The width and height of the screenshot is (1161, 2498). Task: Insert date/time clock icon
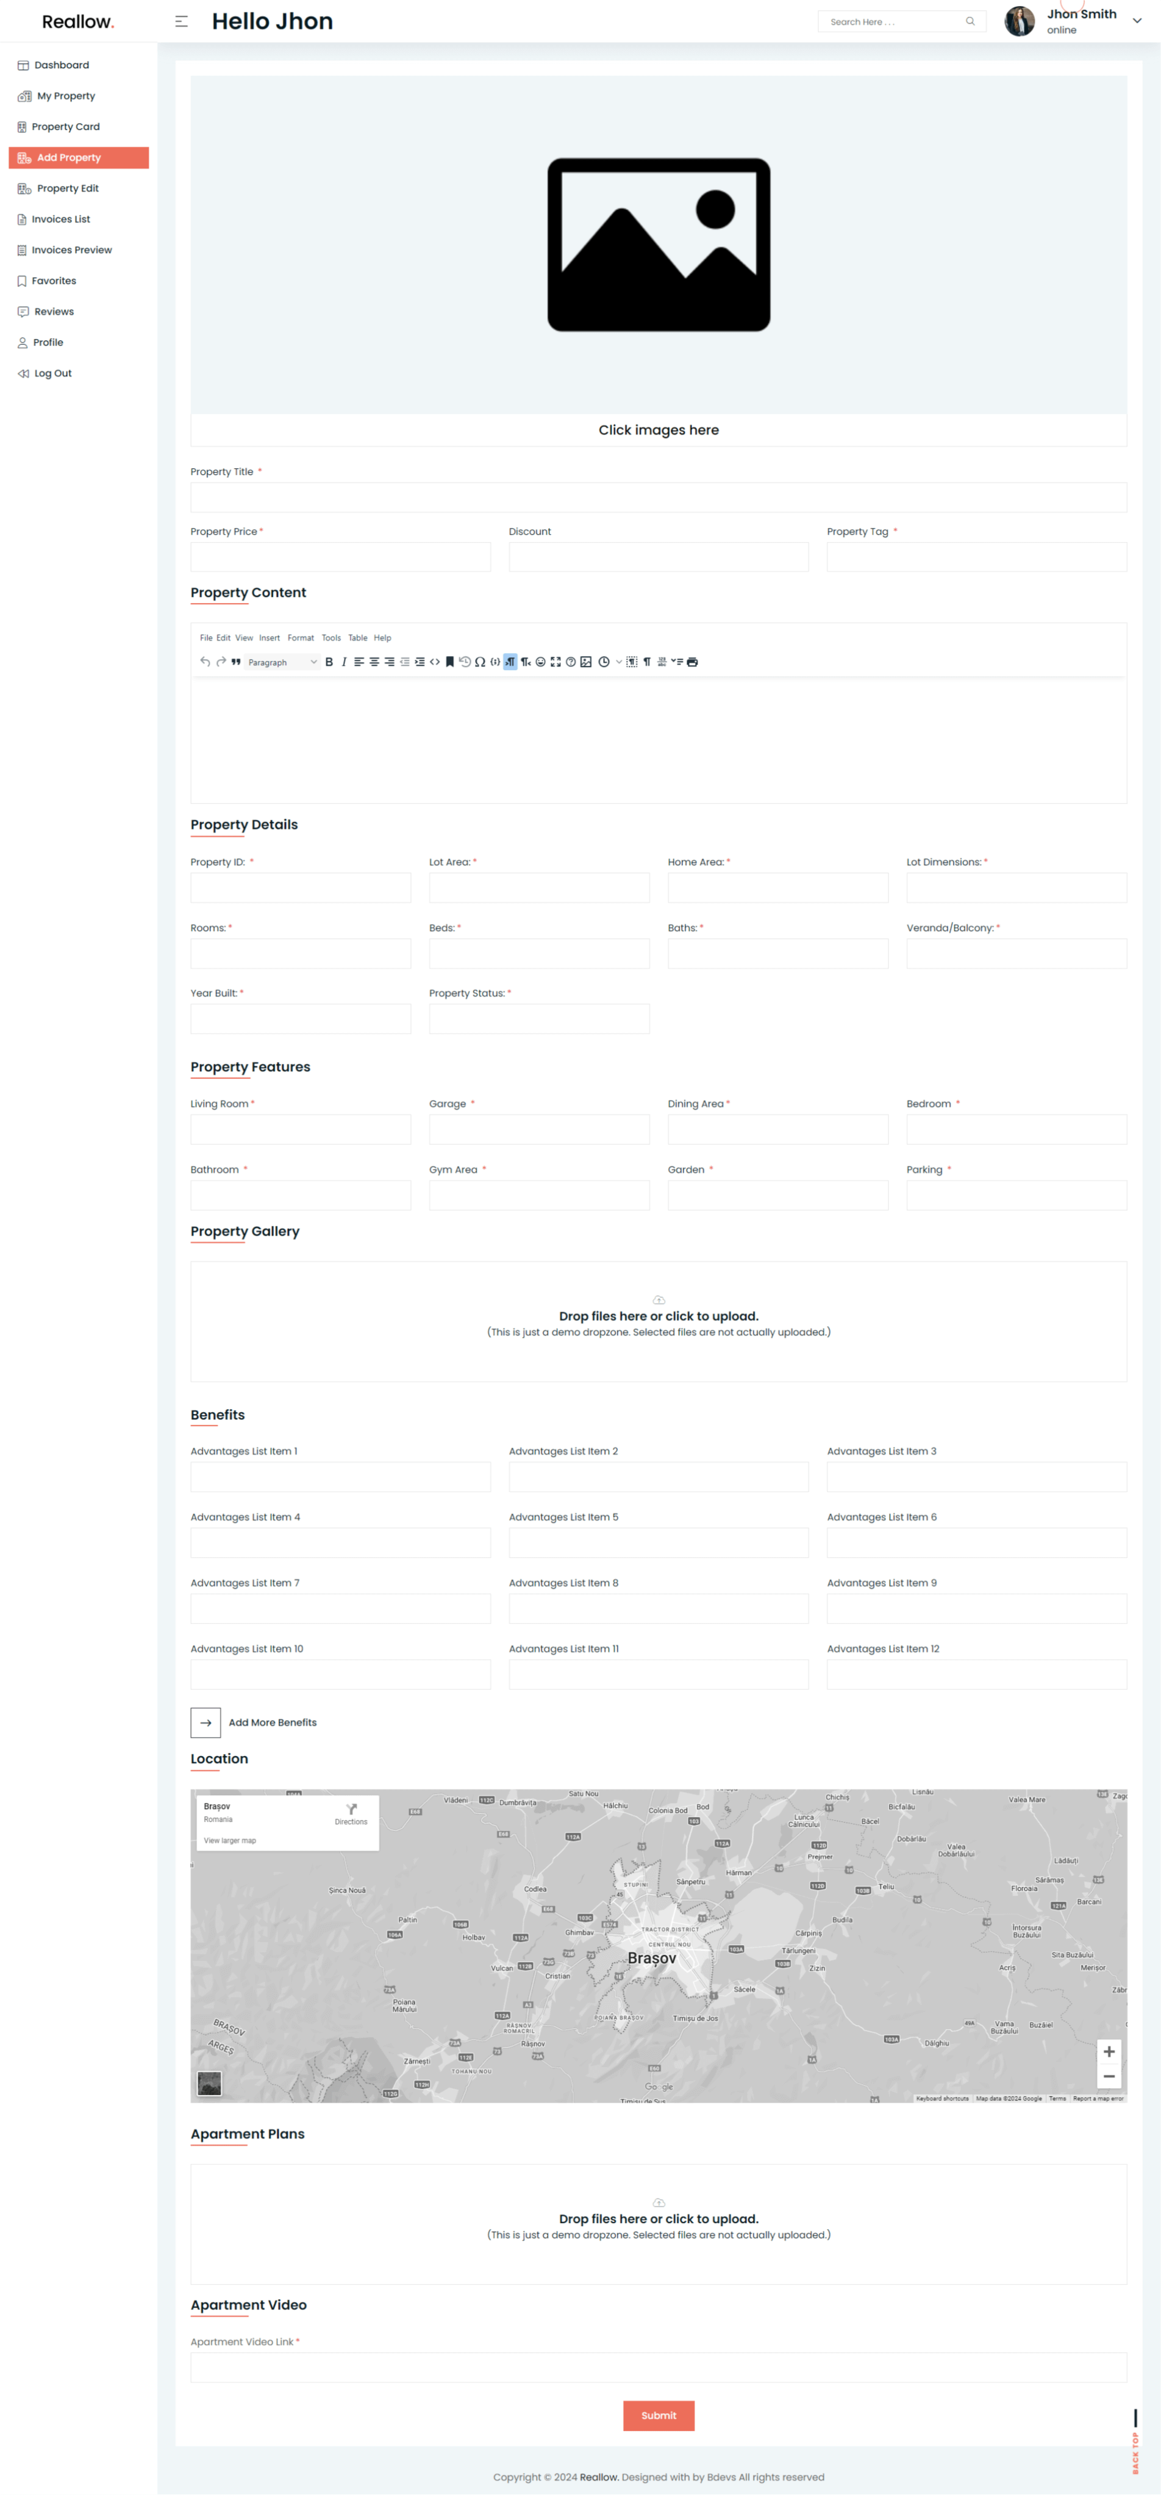[603, 662]
